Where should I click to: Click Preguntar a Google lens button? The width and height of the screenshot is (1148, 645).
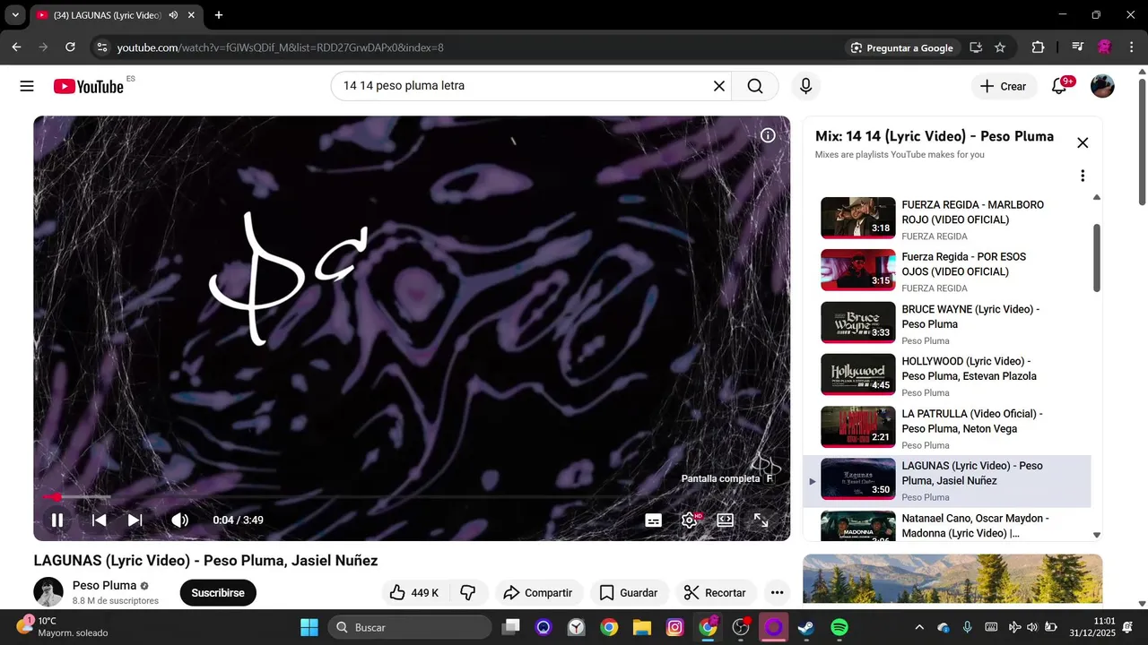(x=902, y=47)
